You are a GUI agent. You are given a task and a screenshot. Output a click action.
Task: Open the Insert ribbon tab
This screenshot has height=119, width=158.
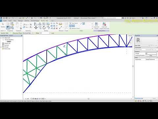10,21
